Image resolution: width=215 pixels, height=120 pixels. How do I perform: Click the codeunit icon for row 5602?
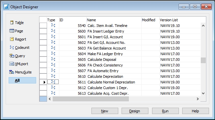pyautogui.click(x=53, y=42)
